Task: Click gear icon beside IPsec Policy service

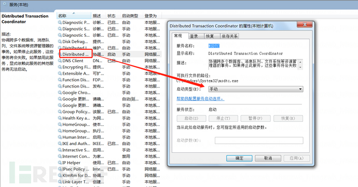Action: click(x=60, y=169)
